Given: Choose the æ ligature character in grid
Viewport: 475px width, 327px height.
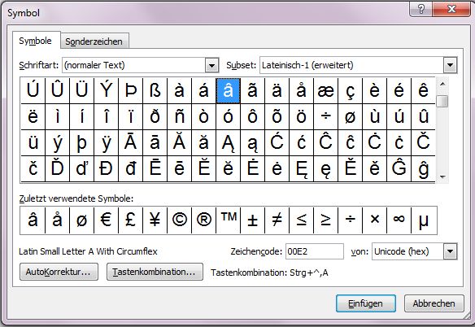Looking at the screenshot, I should pos(326,90).
